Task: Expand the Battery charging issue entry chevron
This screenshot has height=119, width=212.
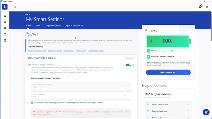Action: pos(188,104)
